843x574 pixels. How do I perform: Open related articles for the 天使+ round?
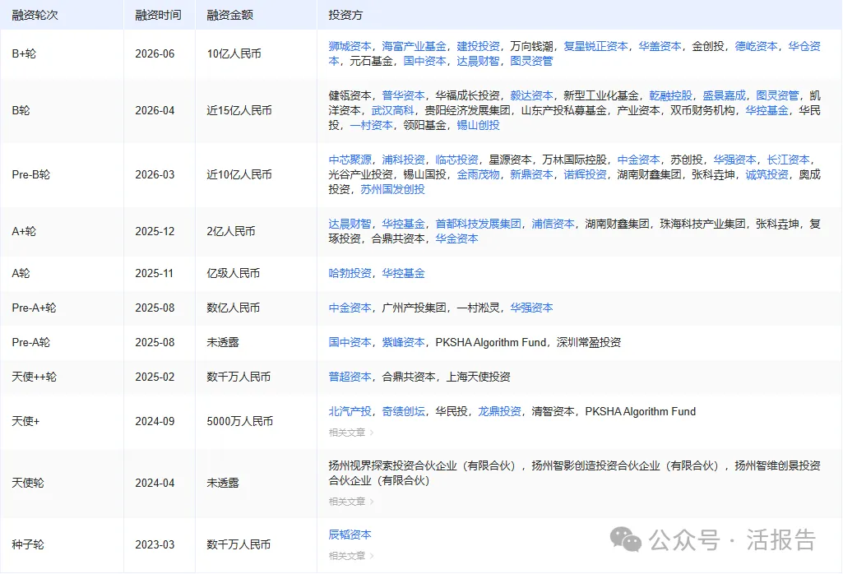coord(350,432)
